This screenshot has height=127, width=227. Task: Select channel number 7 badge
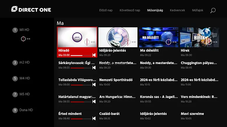point(15,94)
